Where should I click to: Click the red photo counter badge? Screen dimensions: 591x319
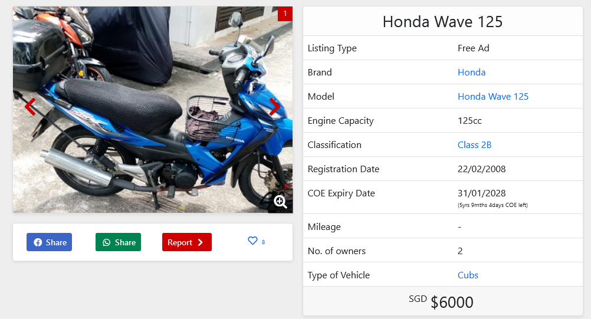pyautogui.click(x=285, y=14)
